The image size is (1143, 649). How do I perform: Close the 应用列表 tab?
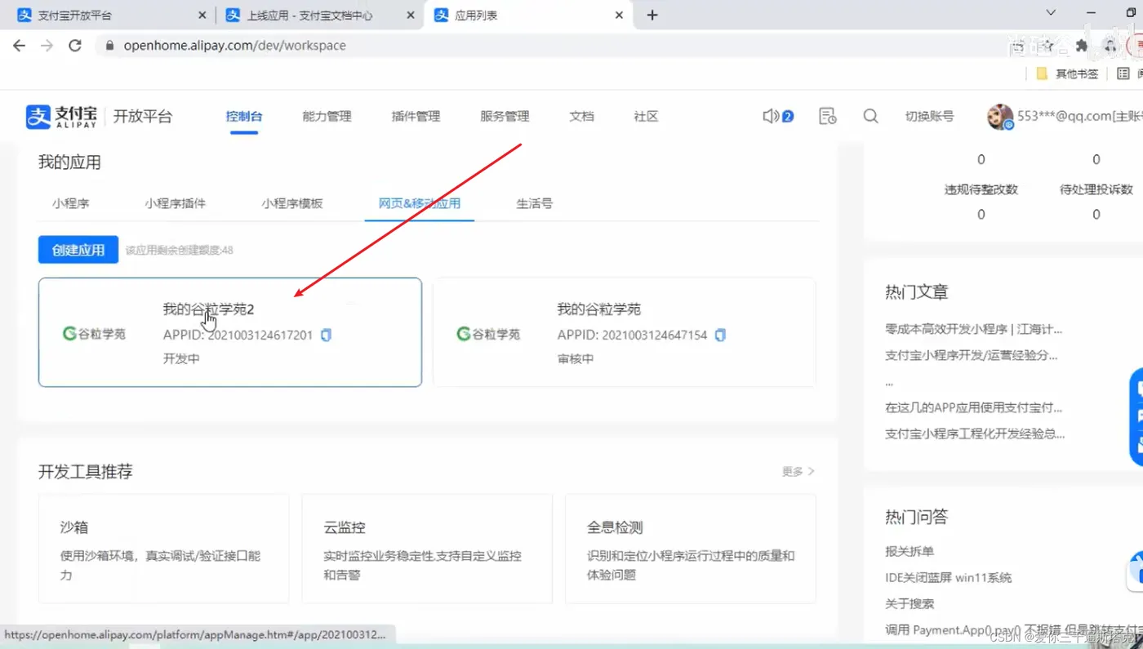[x=619, y=16]
